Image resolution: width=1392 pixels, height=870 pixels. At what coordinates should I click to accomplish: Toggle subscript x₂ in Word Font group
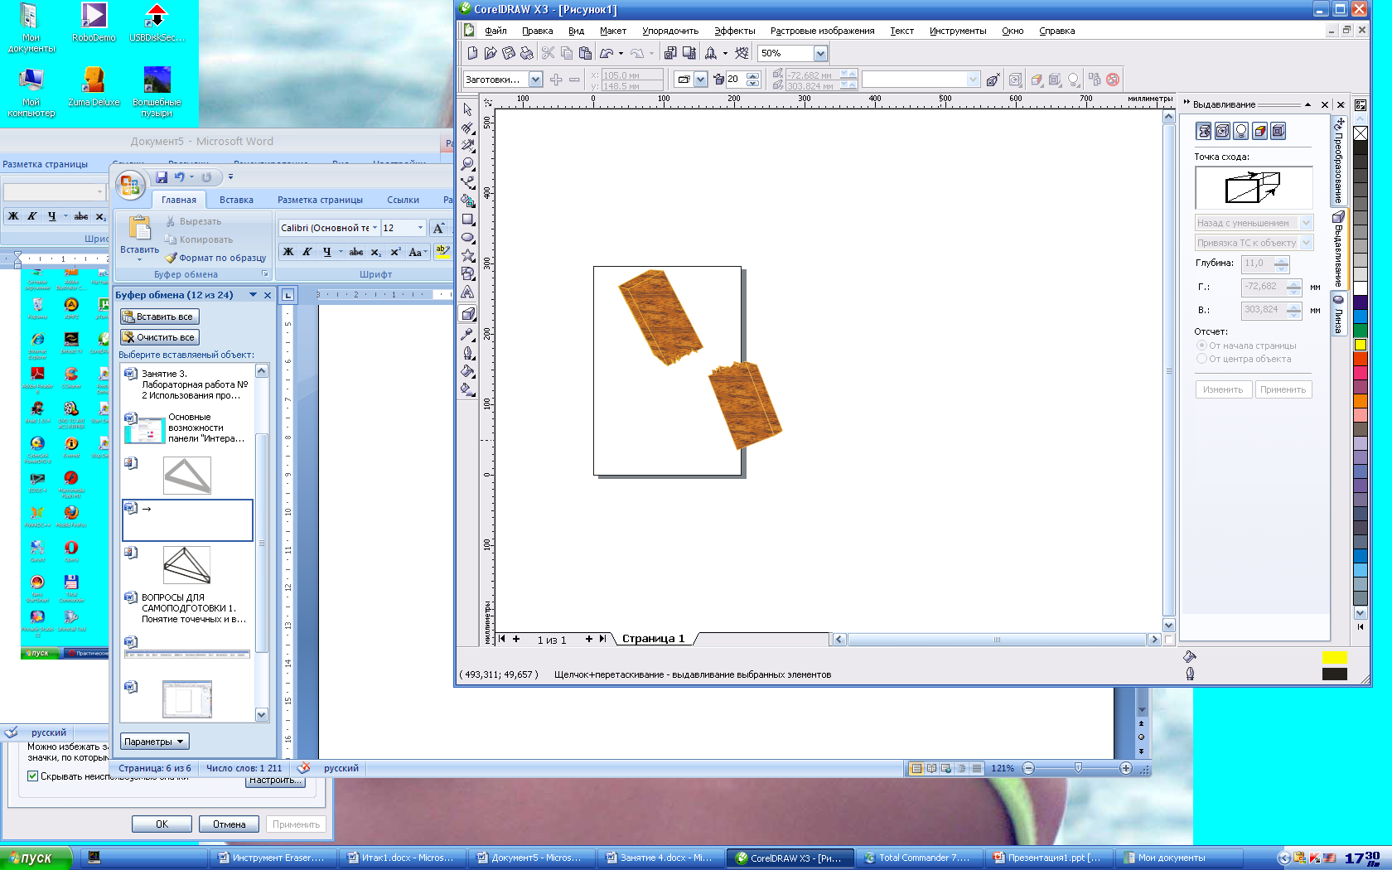pos(376,252)
